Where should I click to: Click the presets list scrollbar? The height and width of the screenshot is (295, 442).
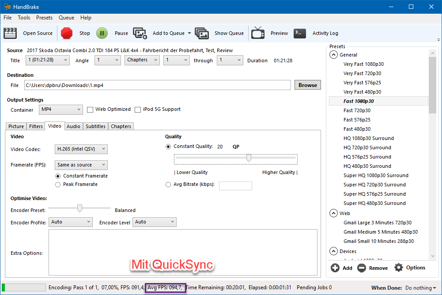tap(432, 85)
